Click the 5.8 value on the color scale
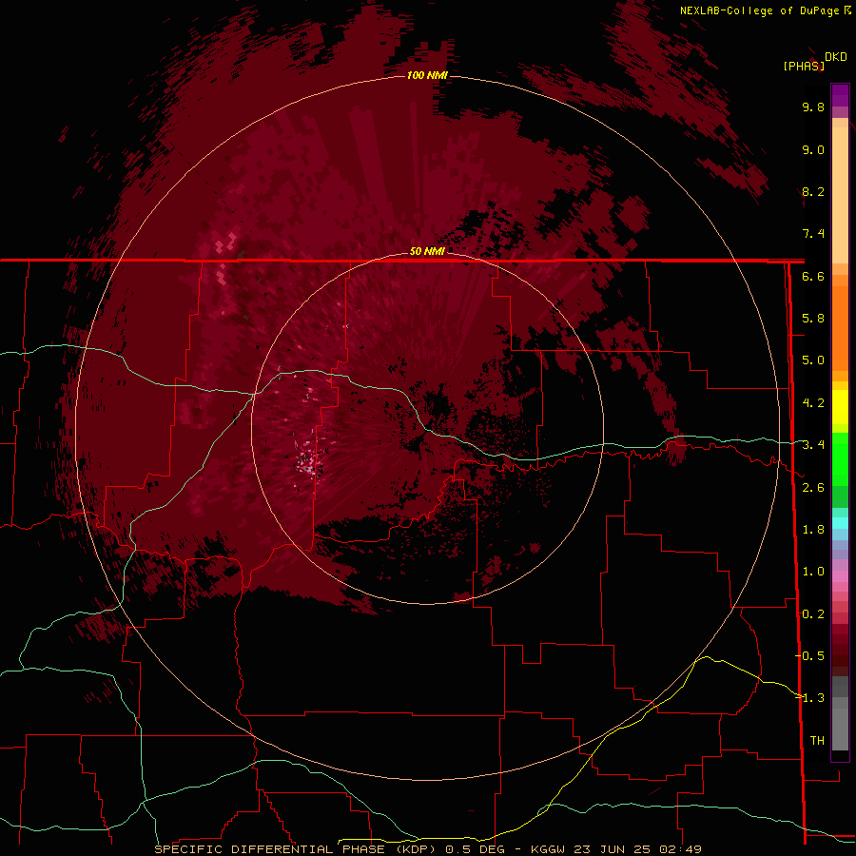The height and width of the screenshot is (856, 856). pos(813,319)
